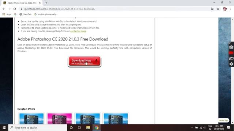Open screen recorder settings gear

pyautogui.click(x=231, y=64)
